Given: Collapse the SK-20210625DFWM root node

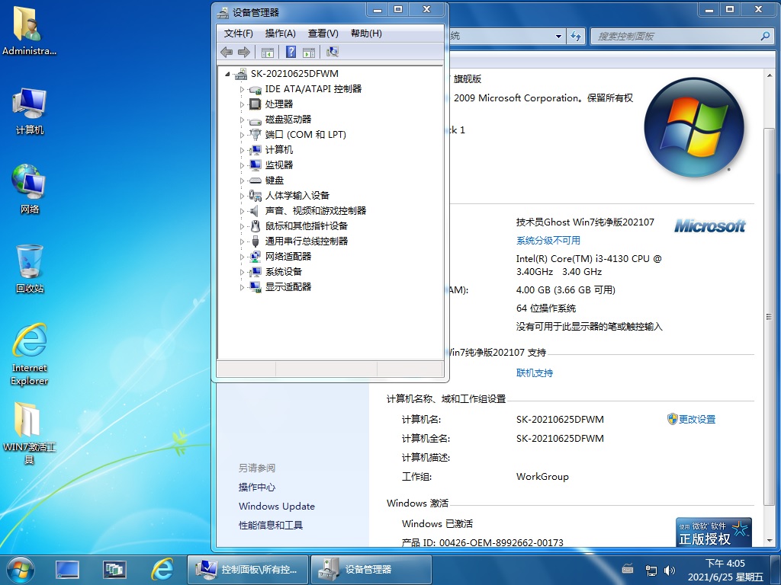Looking at the screenshot, I should tap(228, 74).
